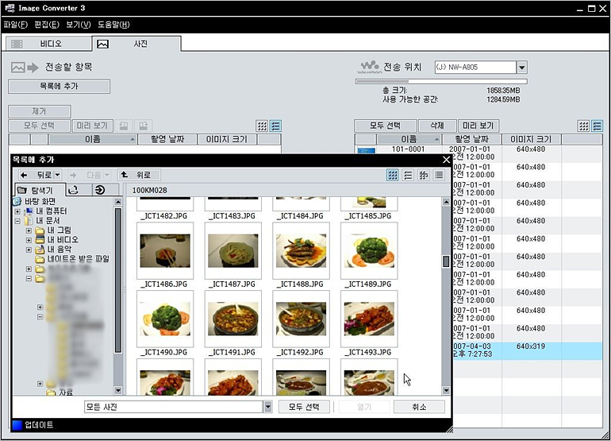The width and height of the screenshot is (611, 441).
Task: Click the 내 비디오 folder icon in the tree
Action: [40, 240]
